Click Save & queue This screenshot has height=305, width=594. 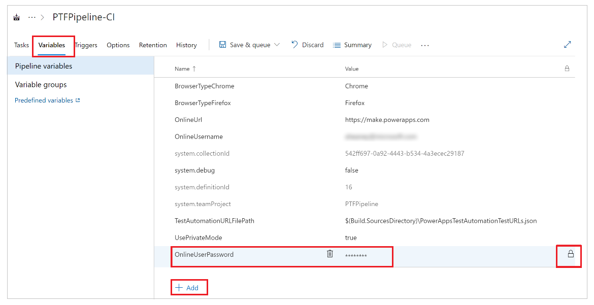click(x=245, y=45)
